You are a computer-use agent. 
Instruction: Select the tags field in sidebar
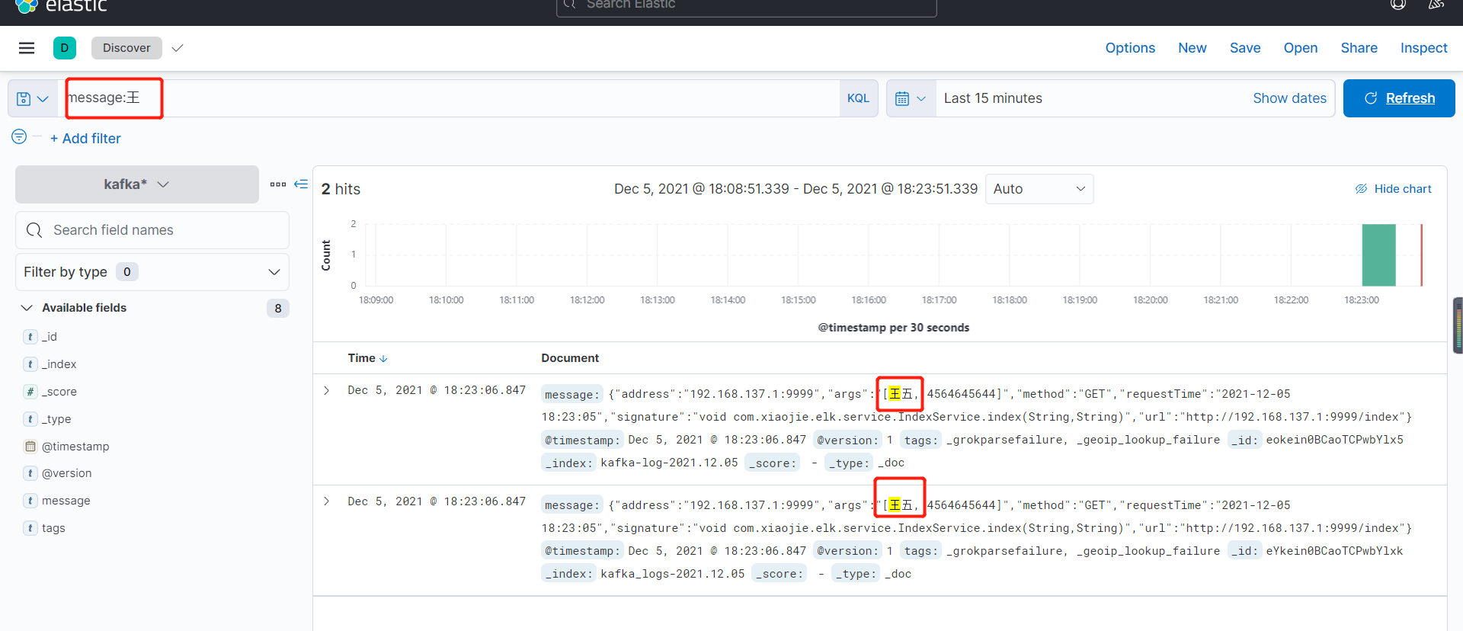(x=53, y=528)
